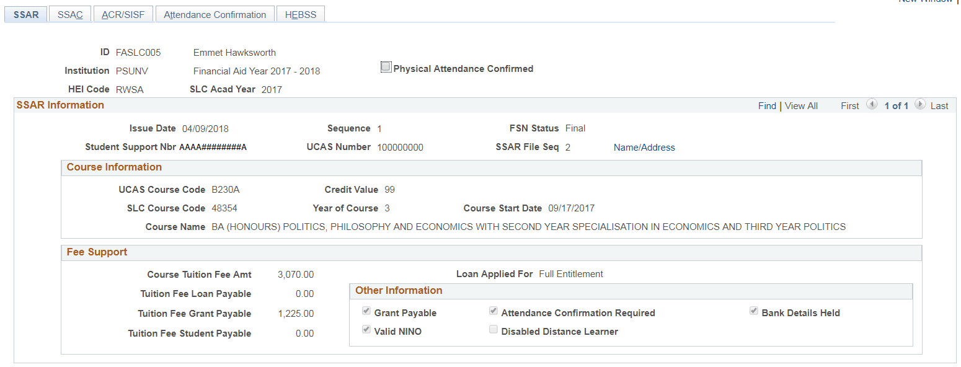Switch to the SSAC tab
Viewport: 961px width, 367px height.
point(69,14)
